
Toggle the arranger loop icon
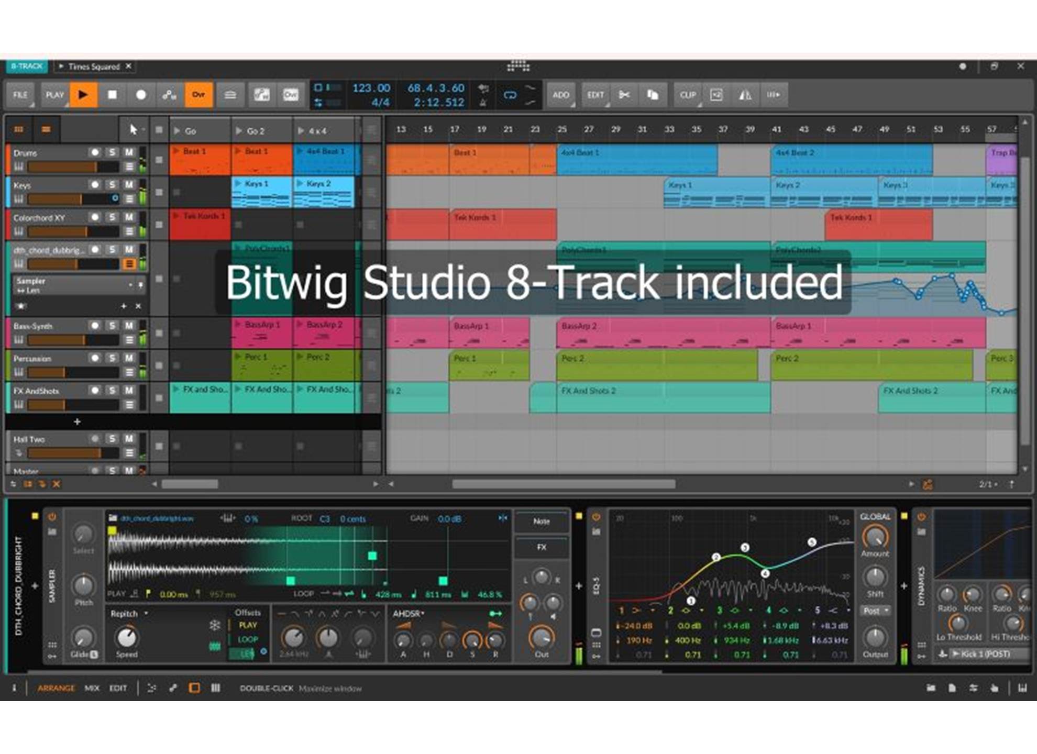(x=510, y=95)
